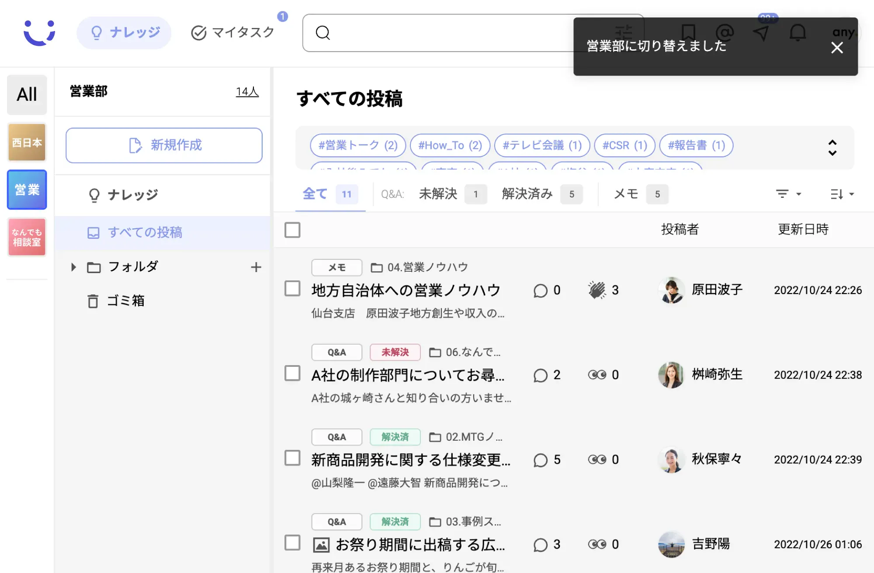Add a new folder with plus icon
This screenshot has width=874, height=573.
point(256,267)
